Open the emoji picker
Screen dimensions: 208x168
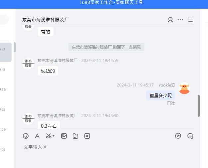26,136
